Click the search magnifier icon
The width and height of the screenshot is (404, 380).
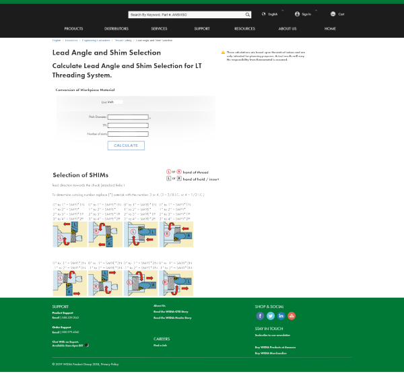(247, 15)
